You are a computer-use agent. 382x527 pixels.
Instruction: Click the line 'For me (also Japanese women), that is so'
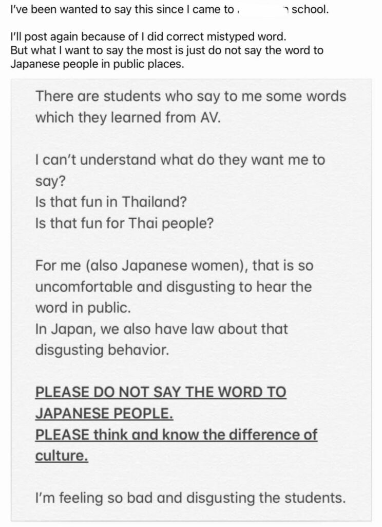(x=175, y=266)
